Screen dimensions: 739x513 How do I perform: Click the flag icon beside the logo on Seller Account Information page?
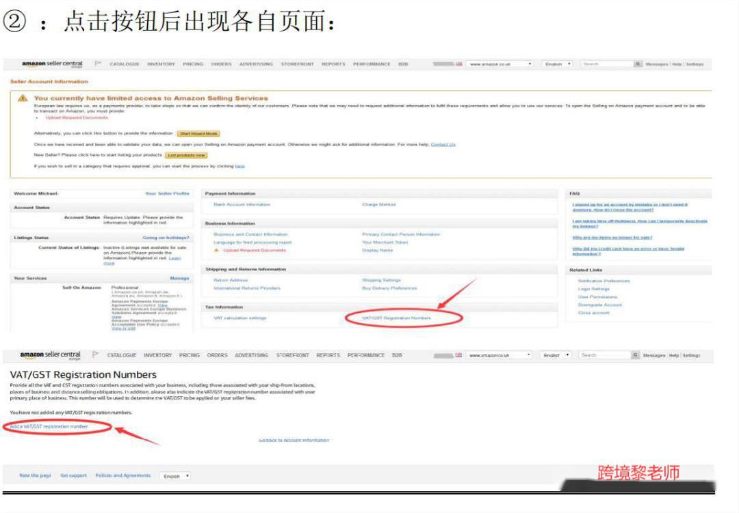(98, 64)
